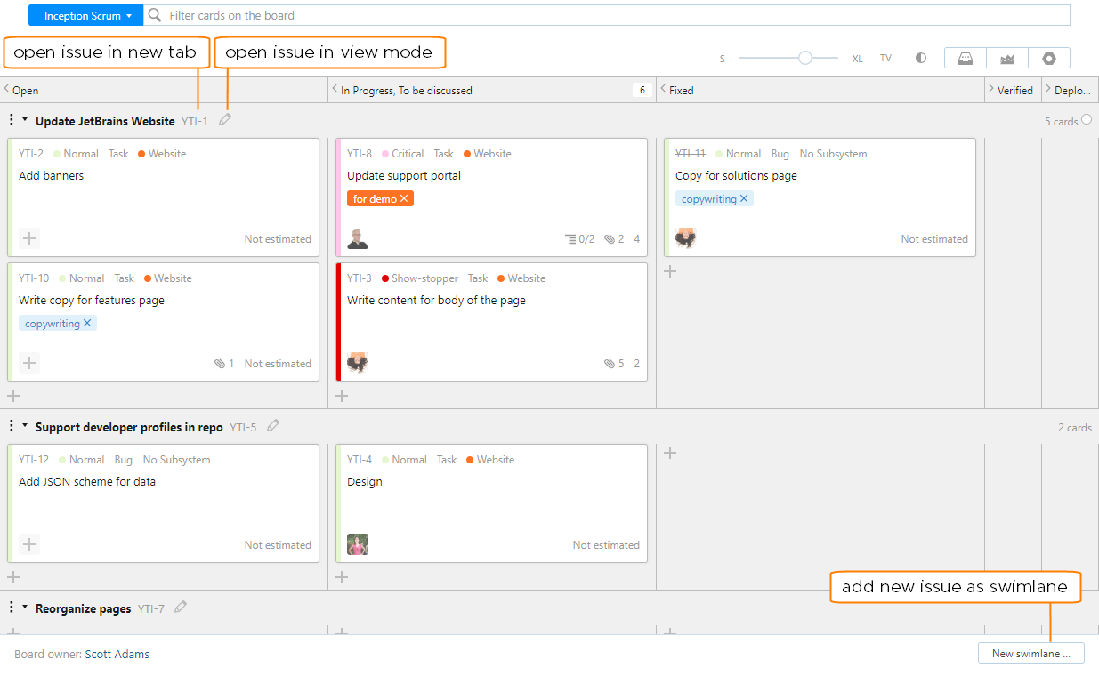This screenshot has width=1099, height=684.
Task: Open the backlog panel icon
Action: pos(965,58)
